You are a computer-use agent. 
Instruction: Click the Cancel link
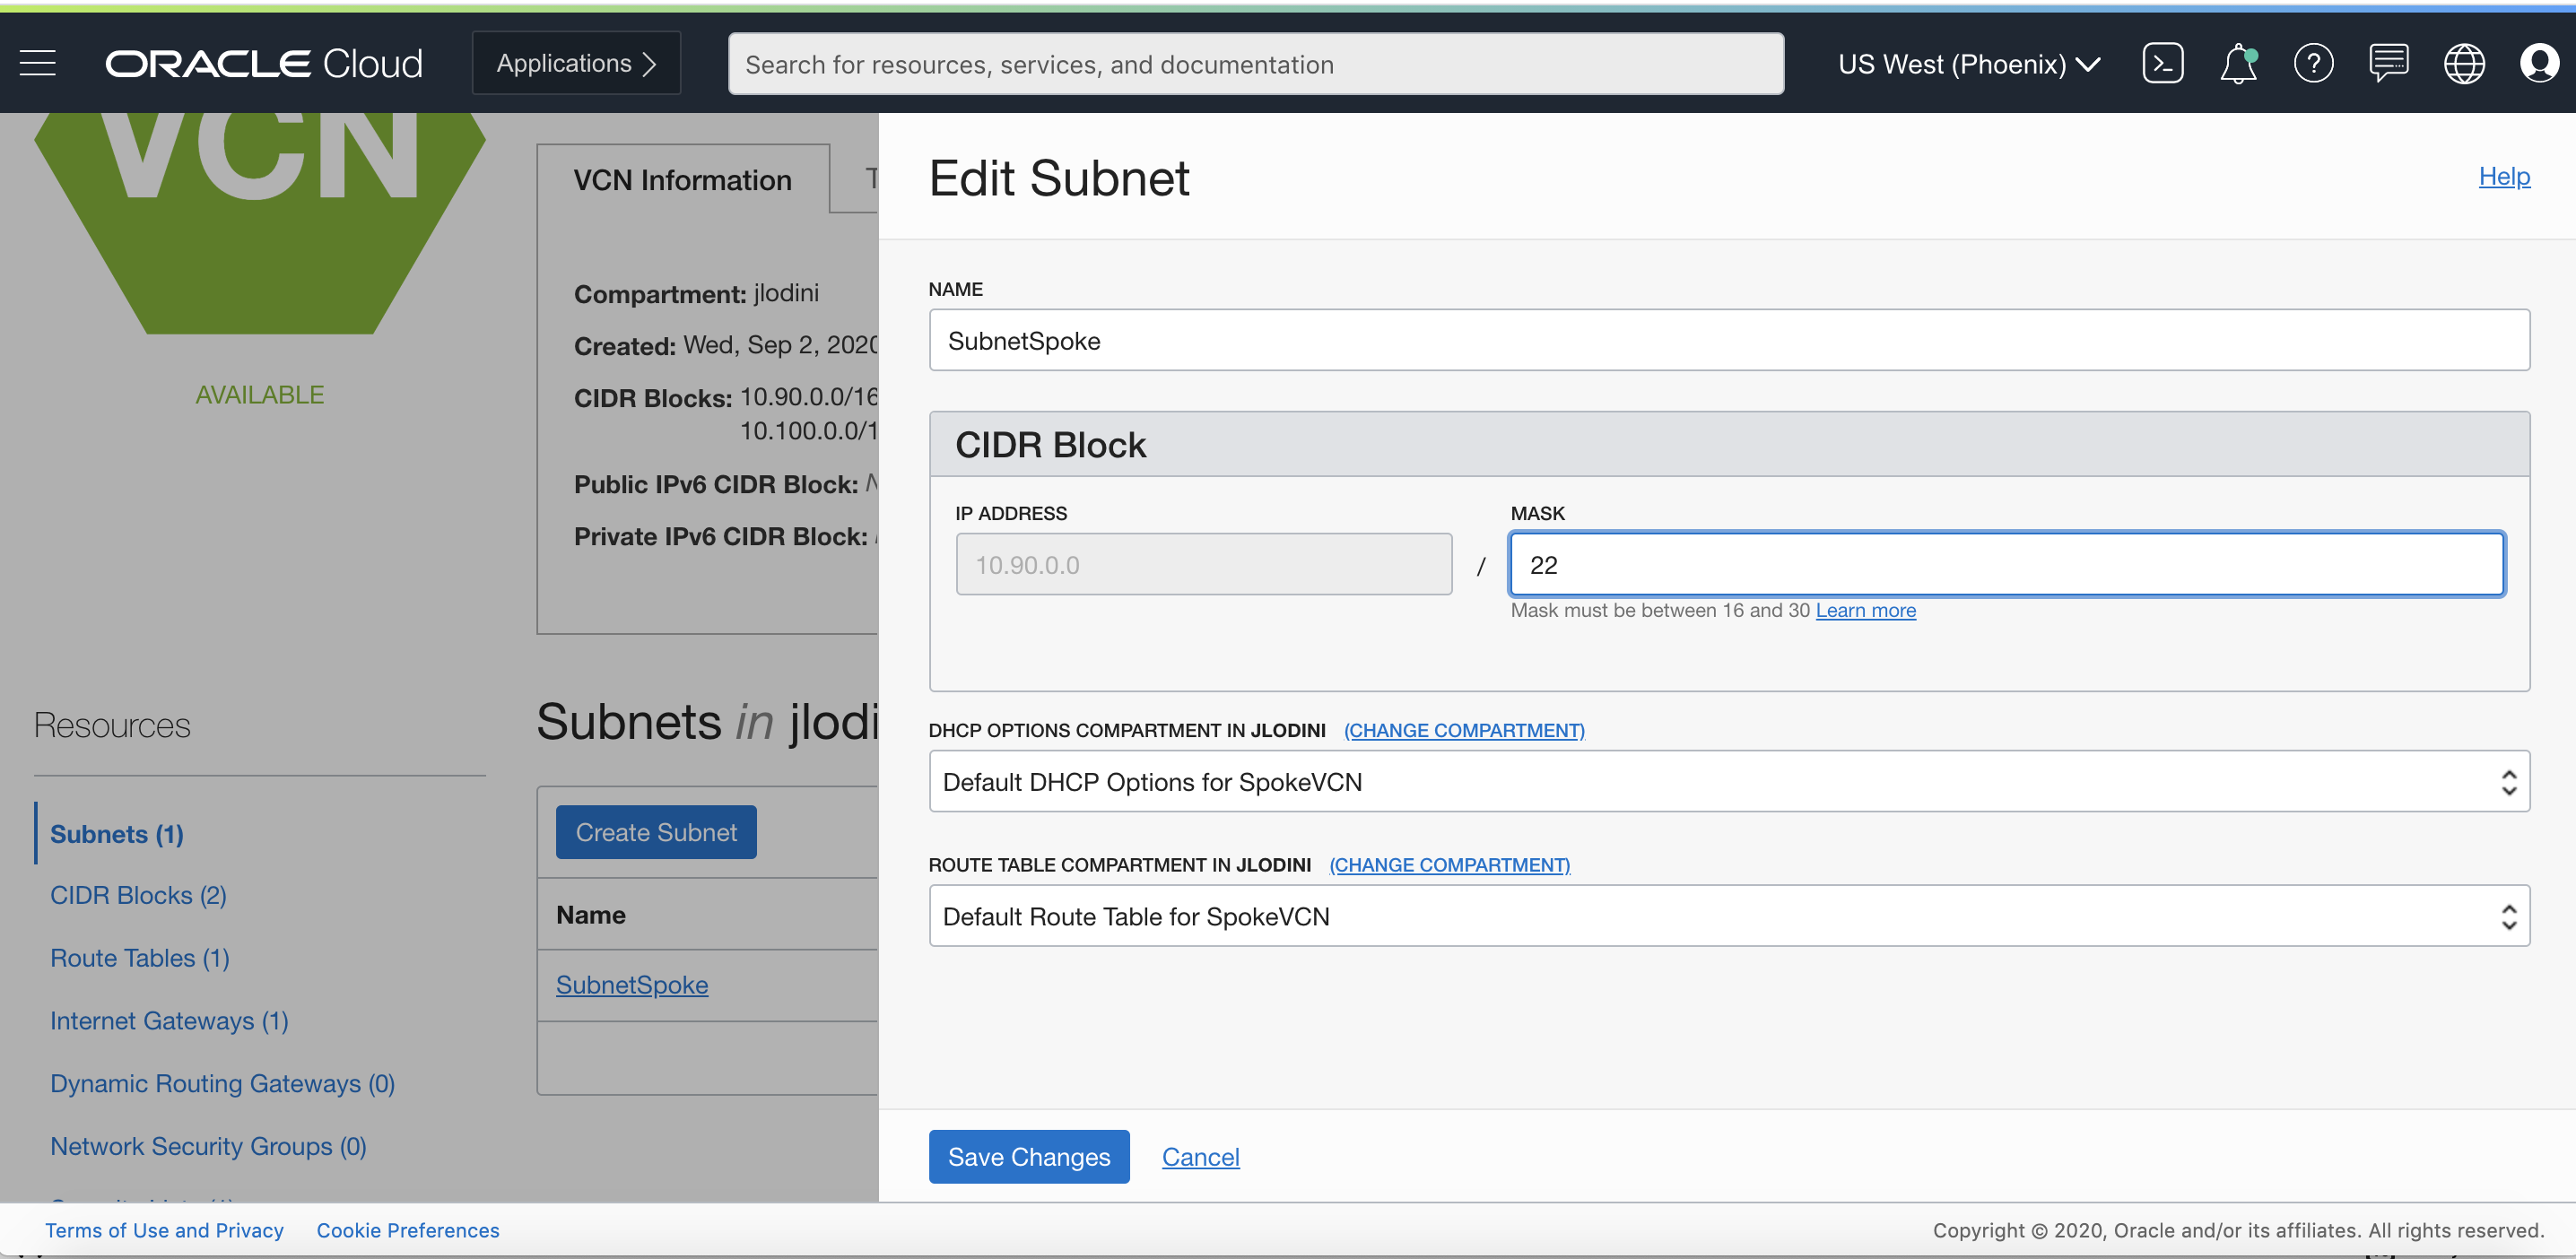click(x=1200, y=1157)
